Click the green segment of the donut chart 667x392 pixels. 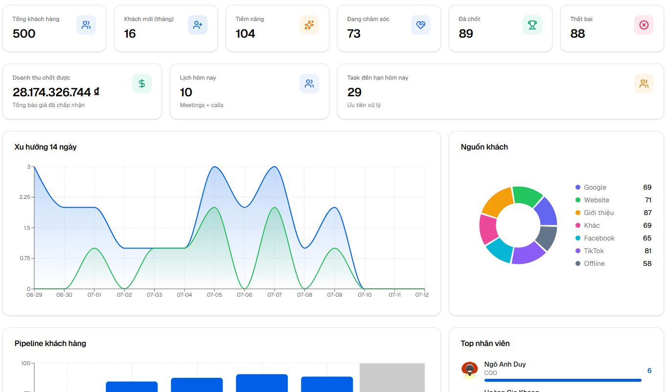coord(528,196)
